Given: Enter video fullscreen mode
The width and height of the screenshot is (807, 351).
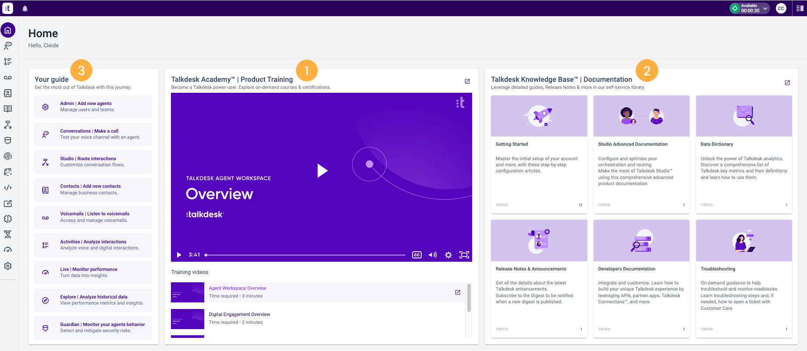Looking at the screenshot, I should 464,255.
